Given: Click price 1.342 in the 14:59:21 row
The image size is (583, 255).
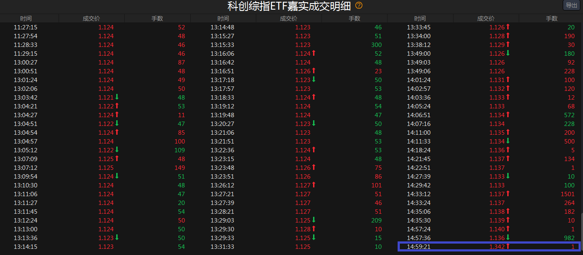Looking at the screenshot, I should point(497,247).
